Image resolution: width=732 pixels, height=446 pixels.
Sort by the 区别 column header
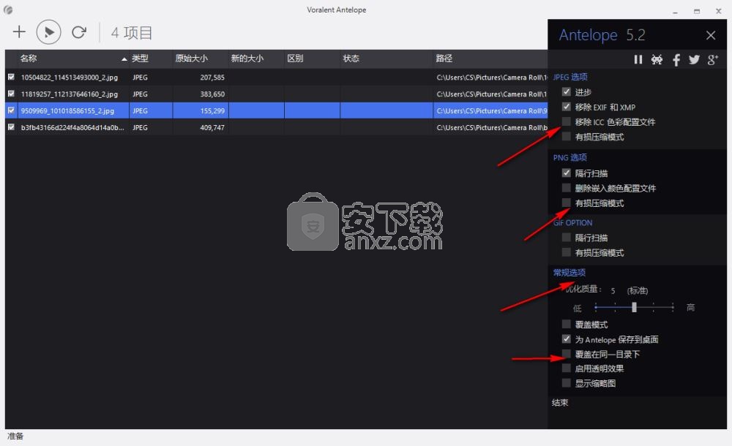(x=295, y=58)
